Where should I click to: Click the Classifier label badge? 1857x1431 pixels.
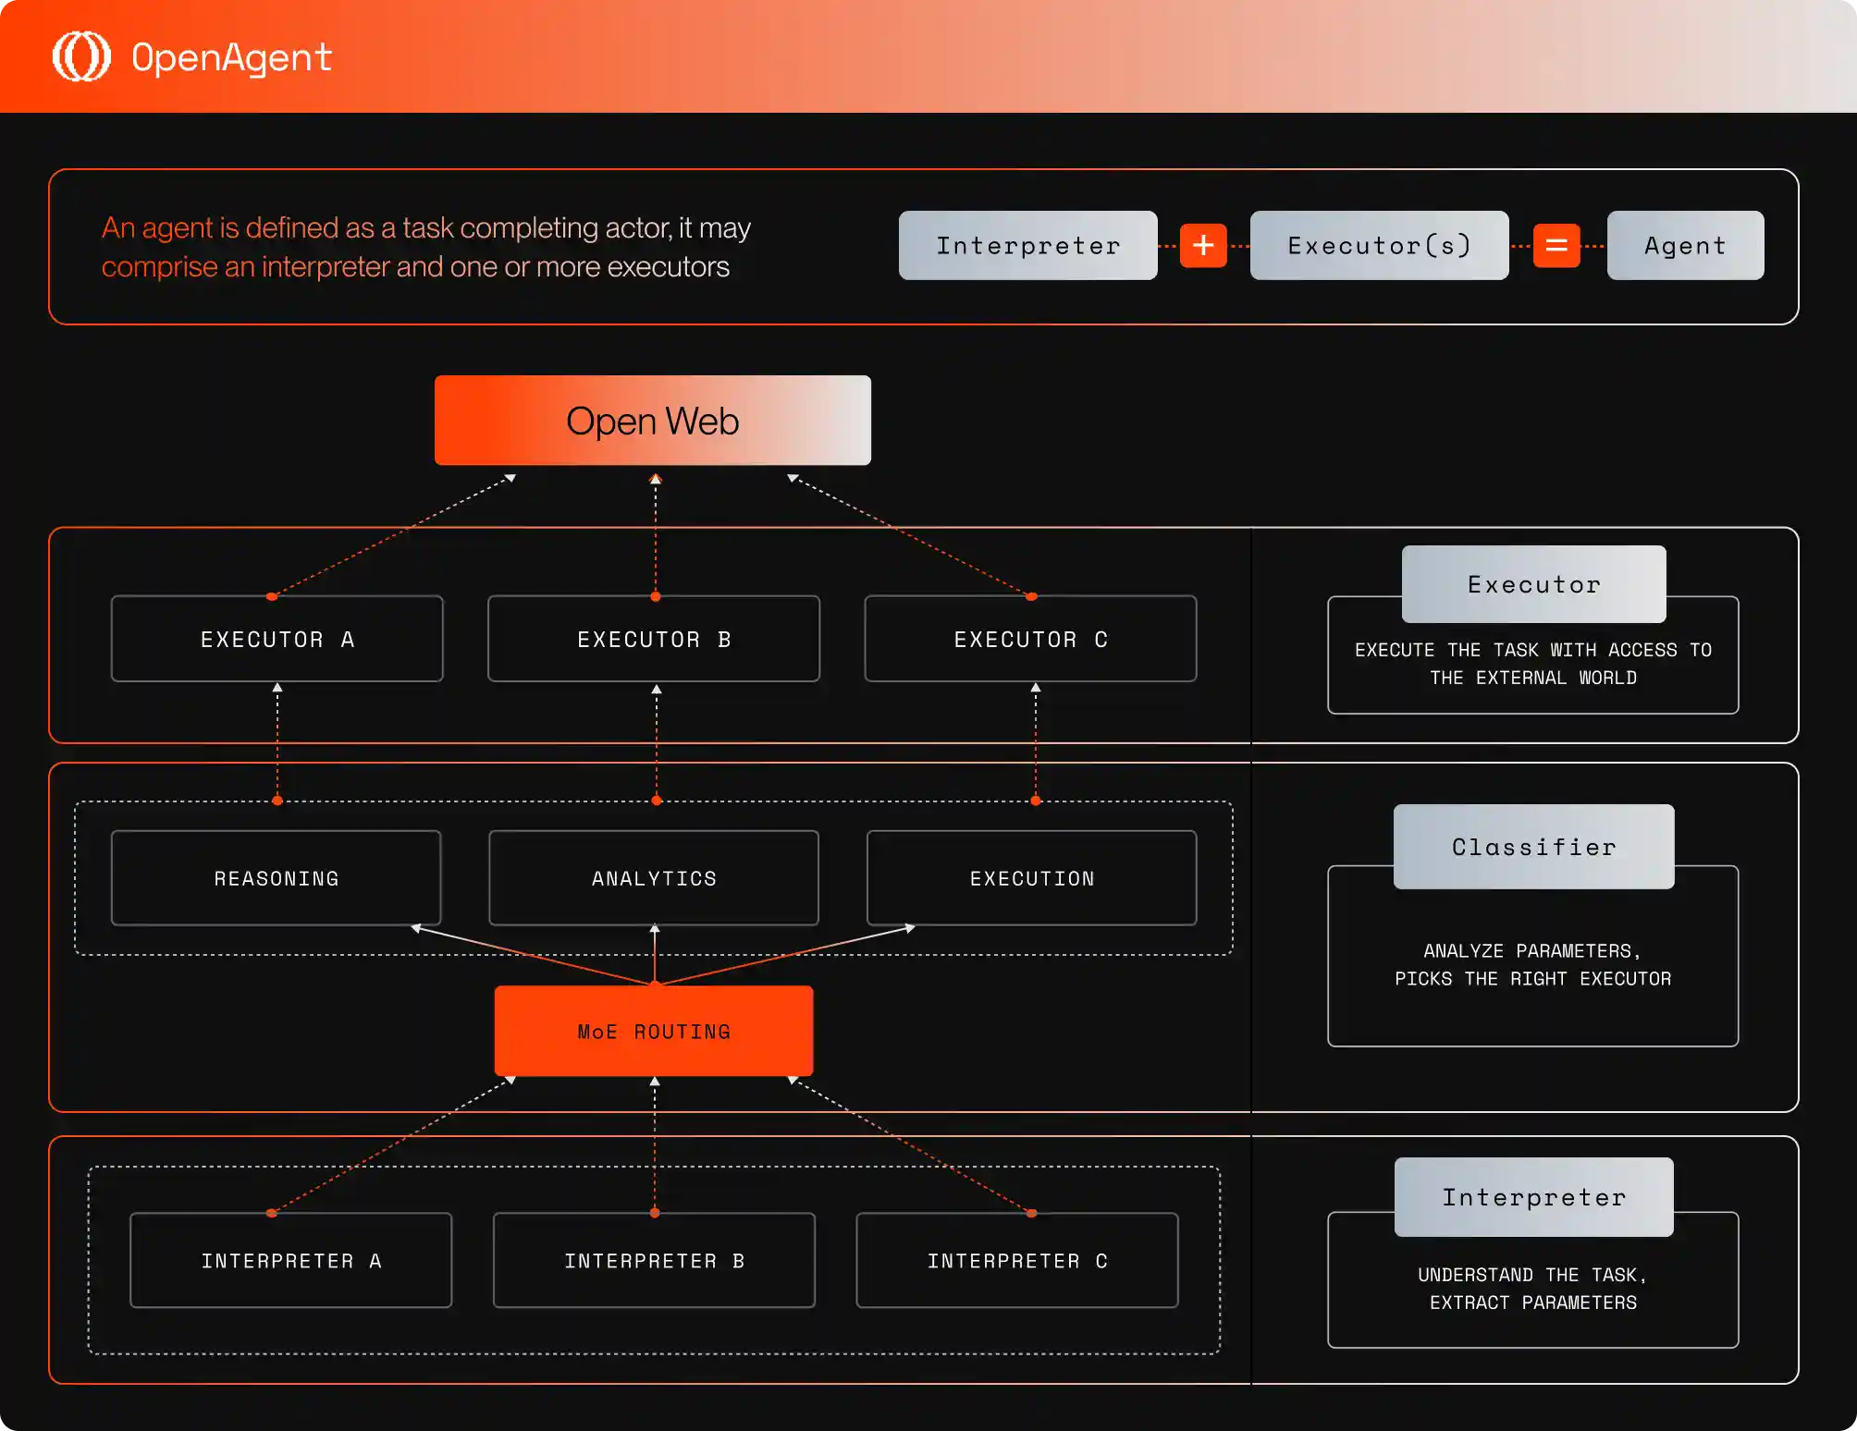point(1532,846)
